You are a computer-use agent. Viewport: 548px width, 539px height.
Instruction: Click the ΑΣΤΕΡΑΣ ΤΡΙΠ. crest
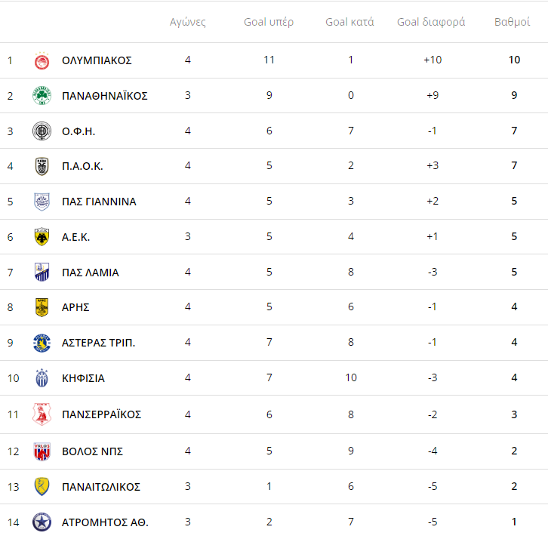[42, 343]
